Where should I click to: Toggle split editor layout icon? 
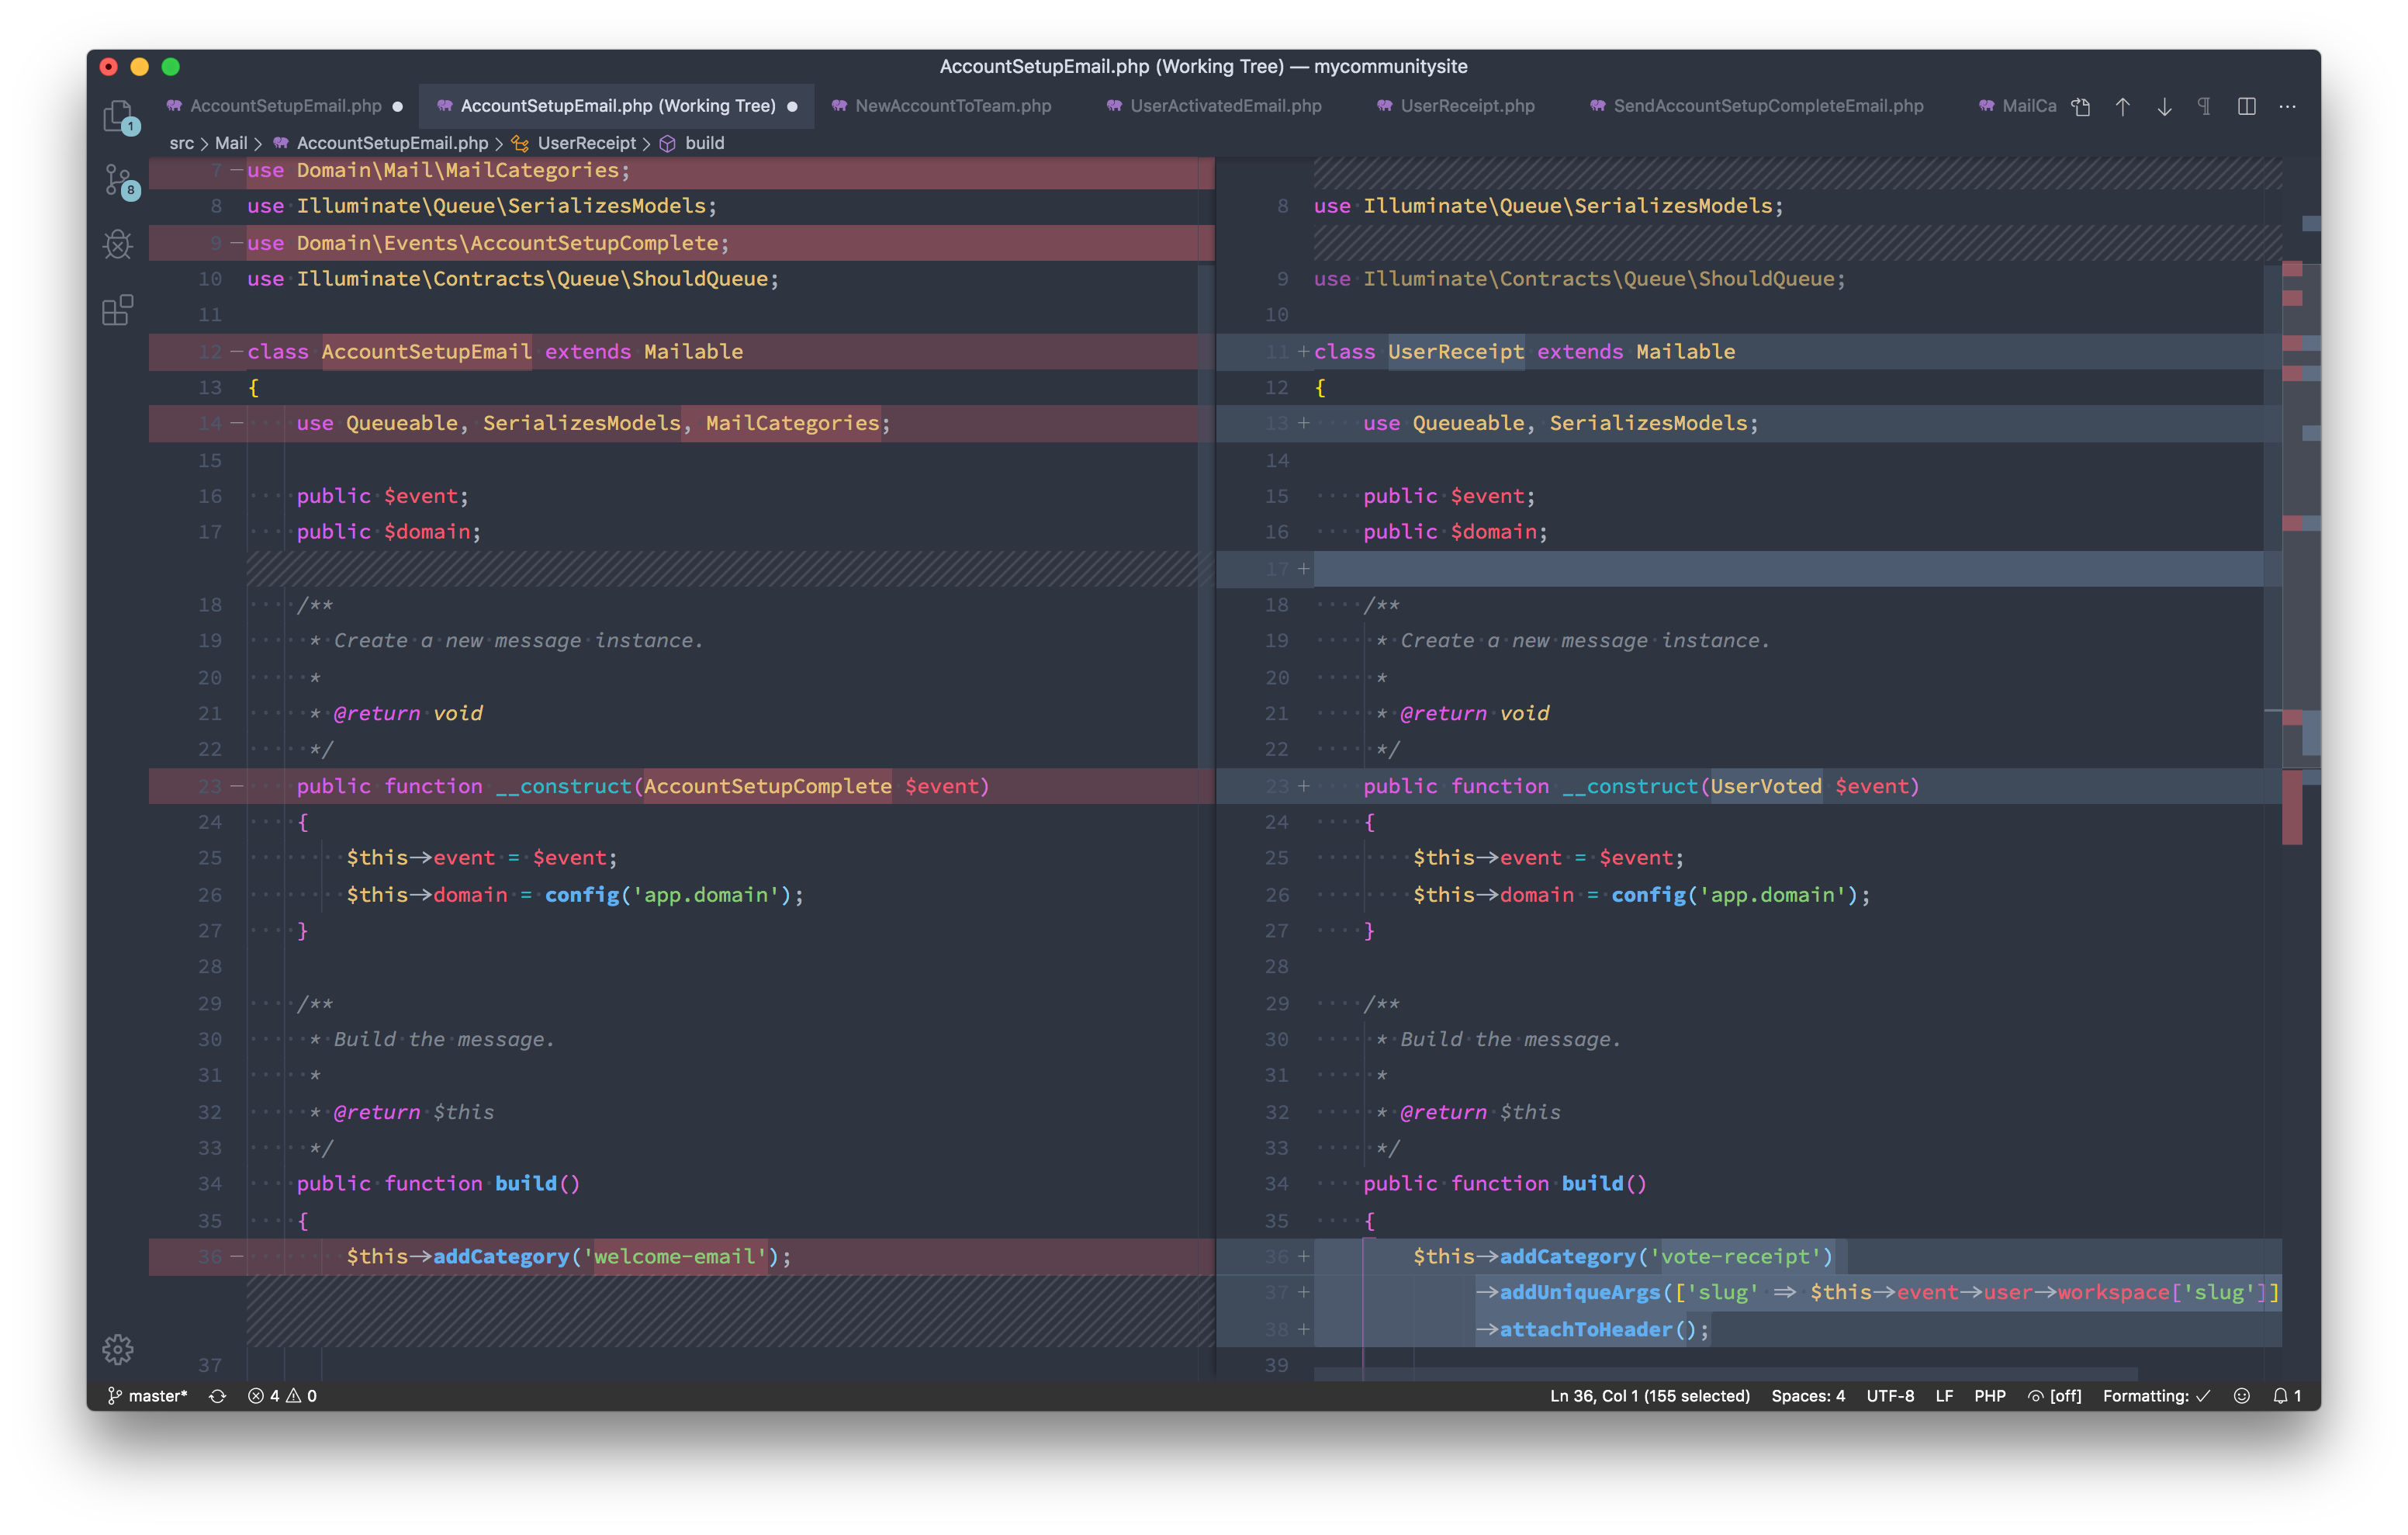tap(2246, 106)
